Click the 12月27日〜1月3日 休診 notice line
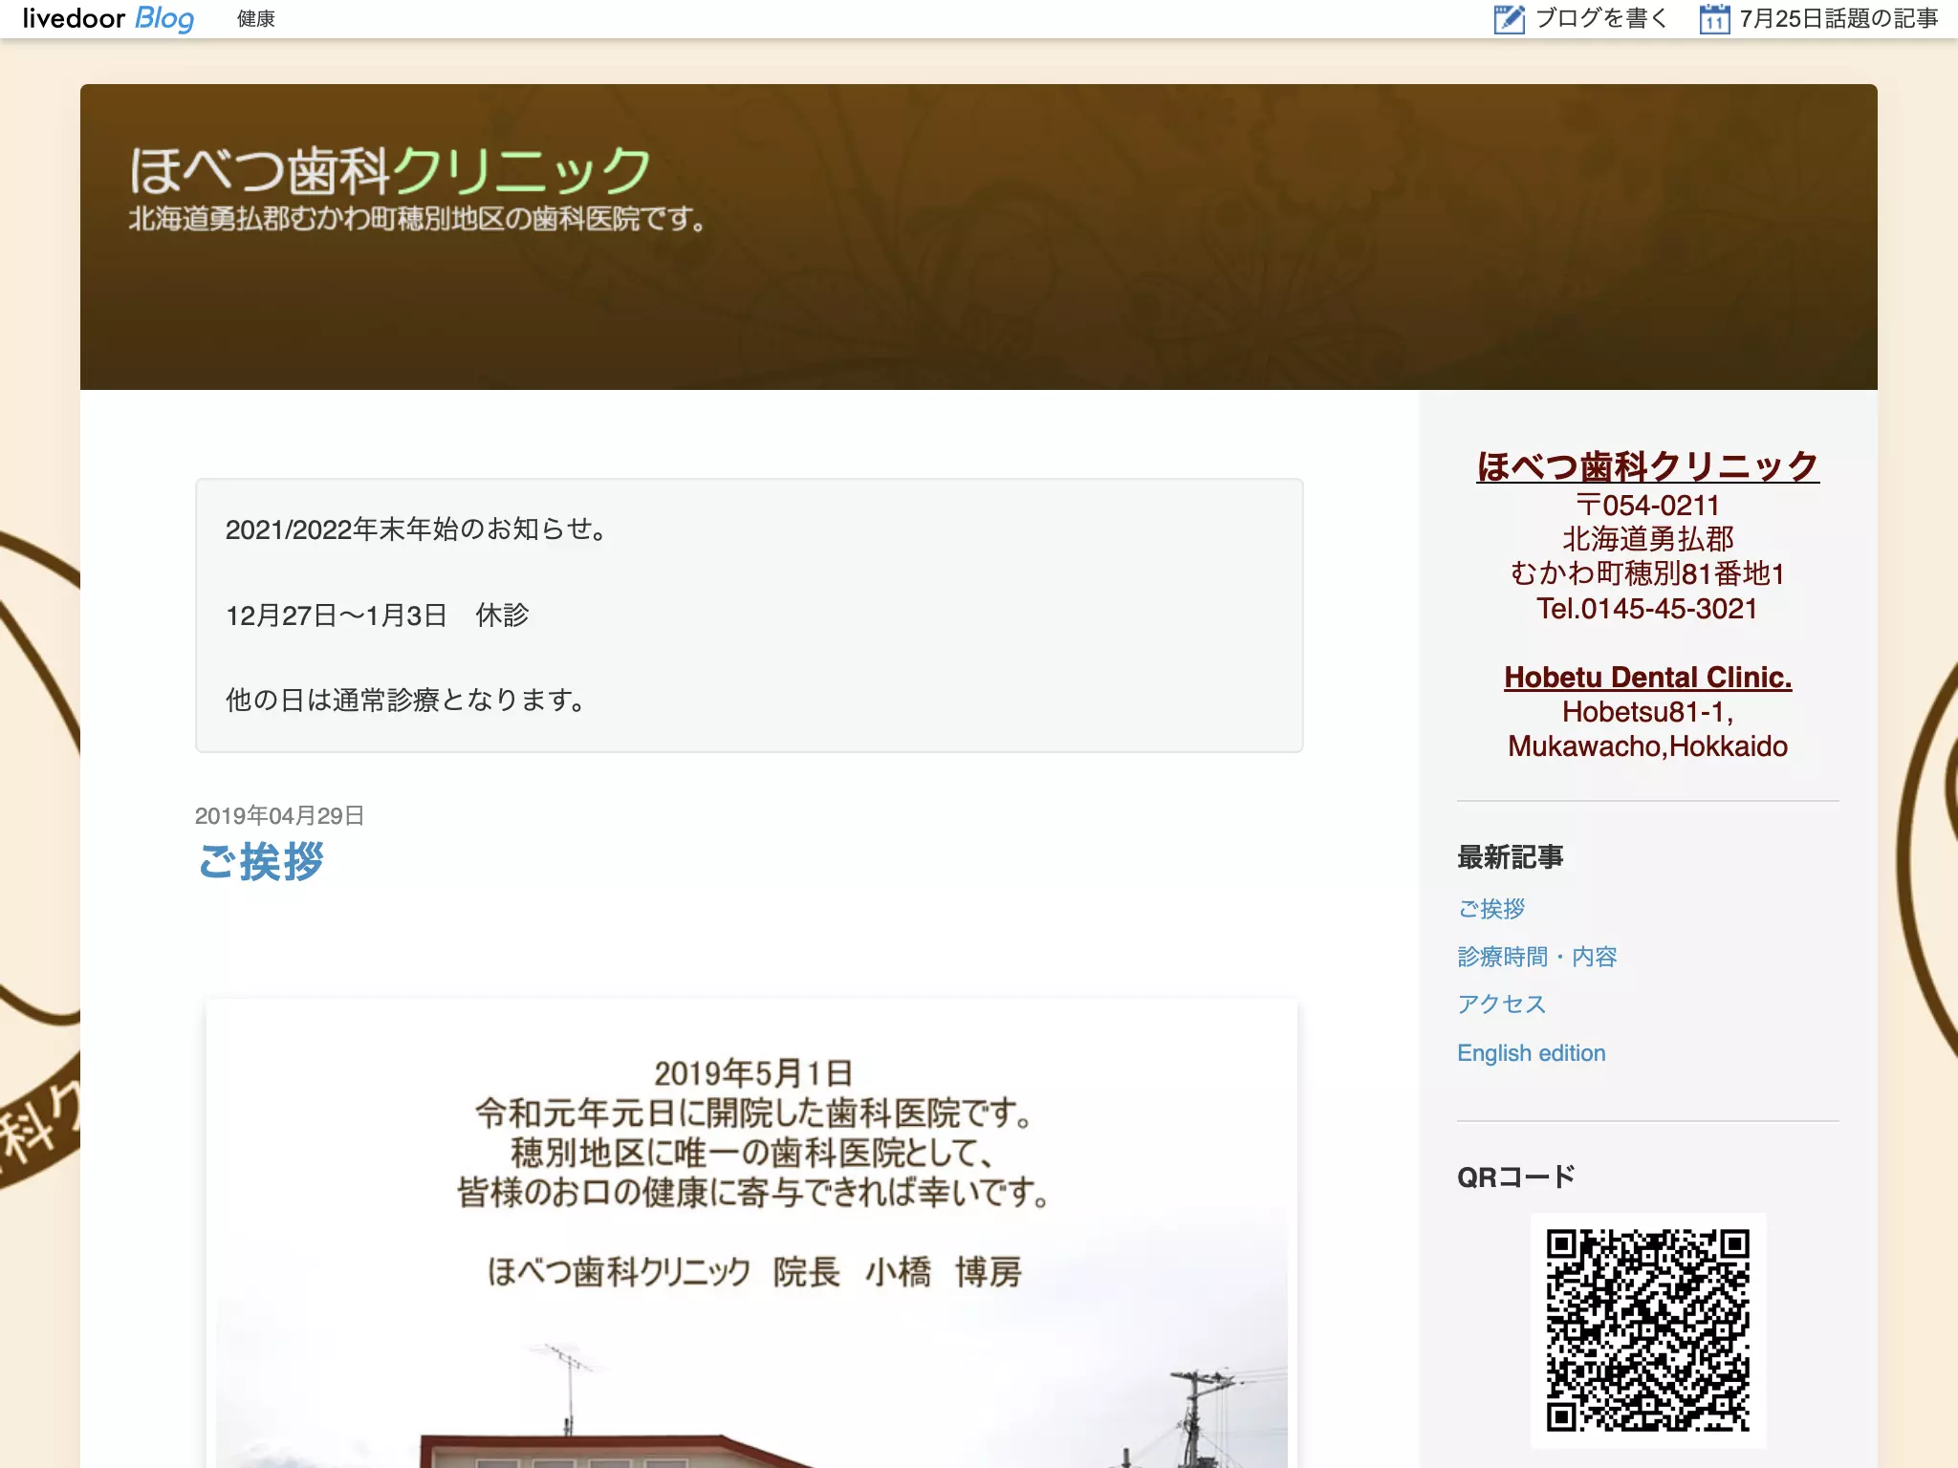The image size is (1958, 1468). point(378,615)
